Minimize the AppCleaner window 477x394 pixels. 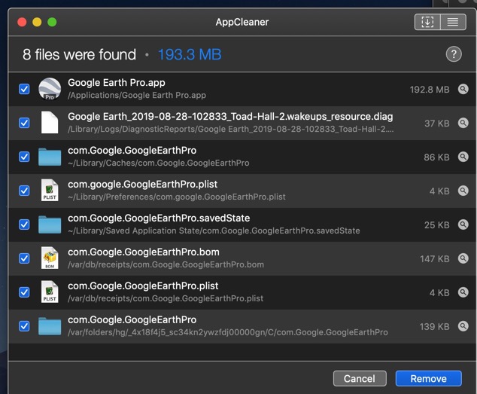click(x=37, y=22)
